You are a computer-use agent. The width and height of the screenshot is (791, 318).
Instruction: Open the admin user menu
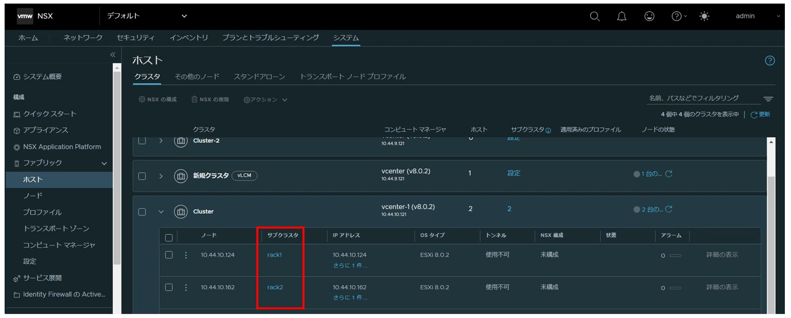pos(758,16)
